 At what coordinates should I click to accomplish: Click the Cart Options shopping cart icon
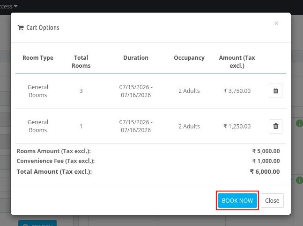coord(21,28)
